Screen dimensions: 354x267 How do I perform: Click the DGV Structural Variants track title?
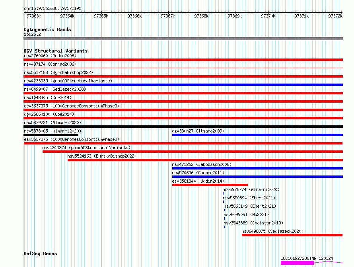(x=56, y=51)
